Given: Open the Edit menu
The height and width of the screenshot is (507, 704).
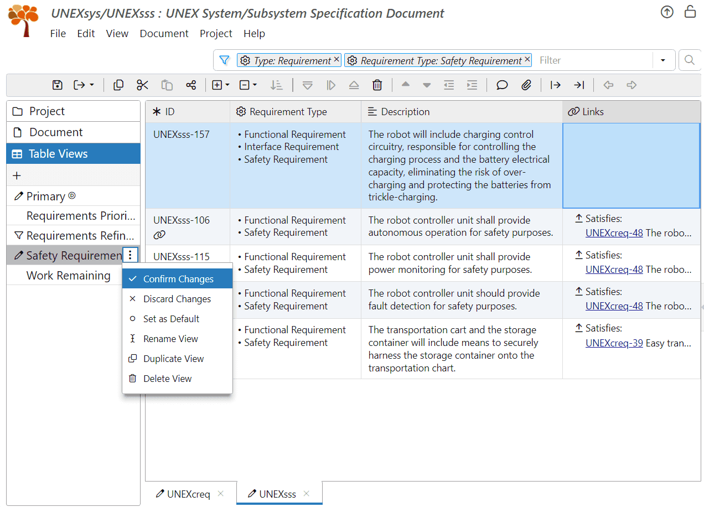Looking at the screenshot, I should 86,34.
